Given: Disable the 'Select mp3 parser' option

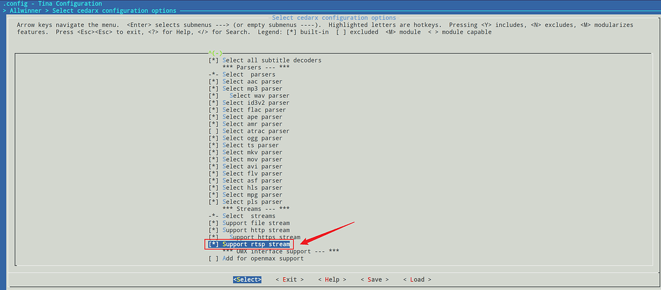Looking at the screenshot, I should 252,88.
